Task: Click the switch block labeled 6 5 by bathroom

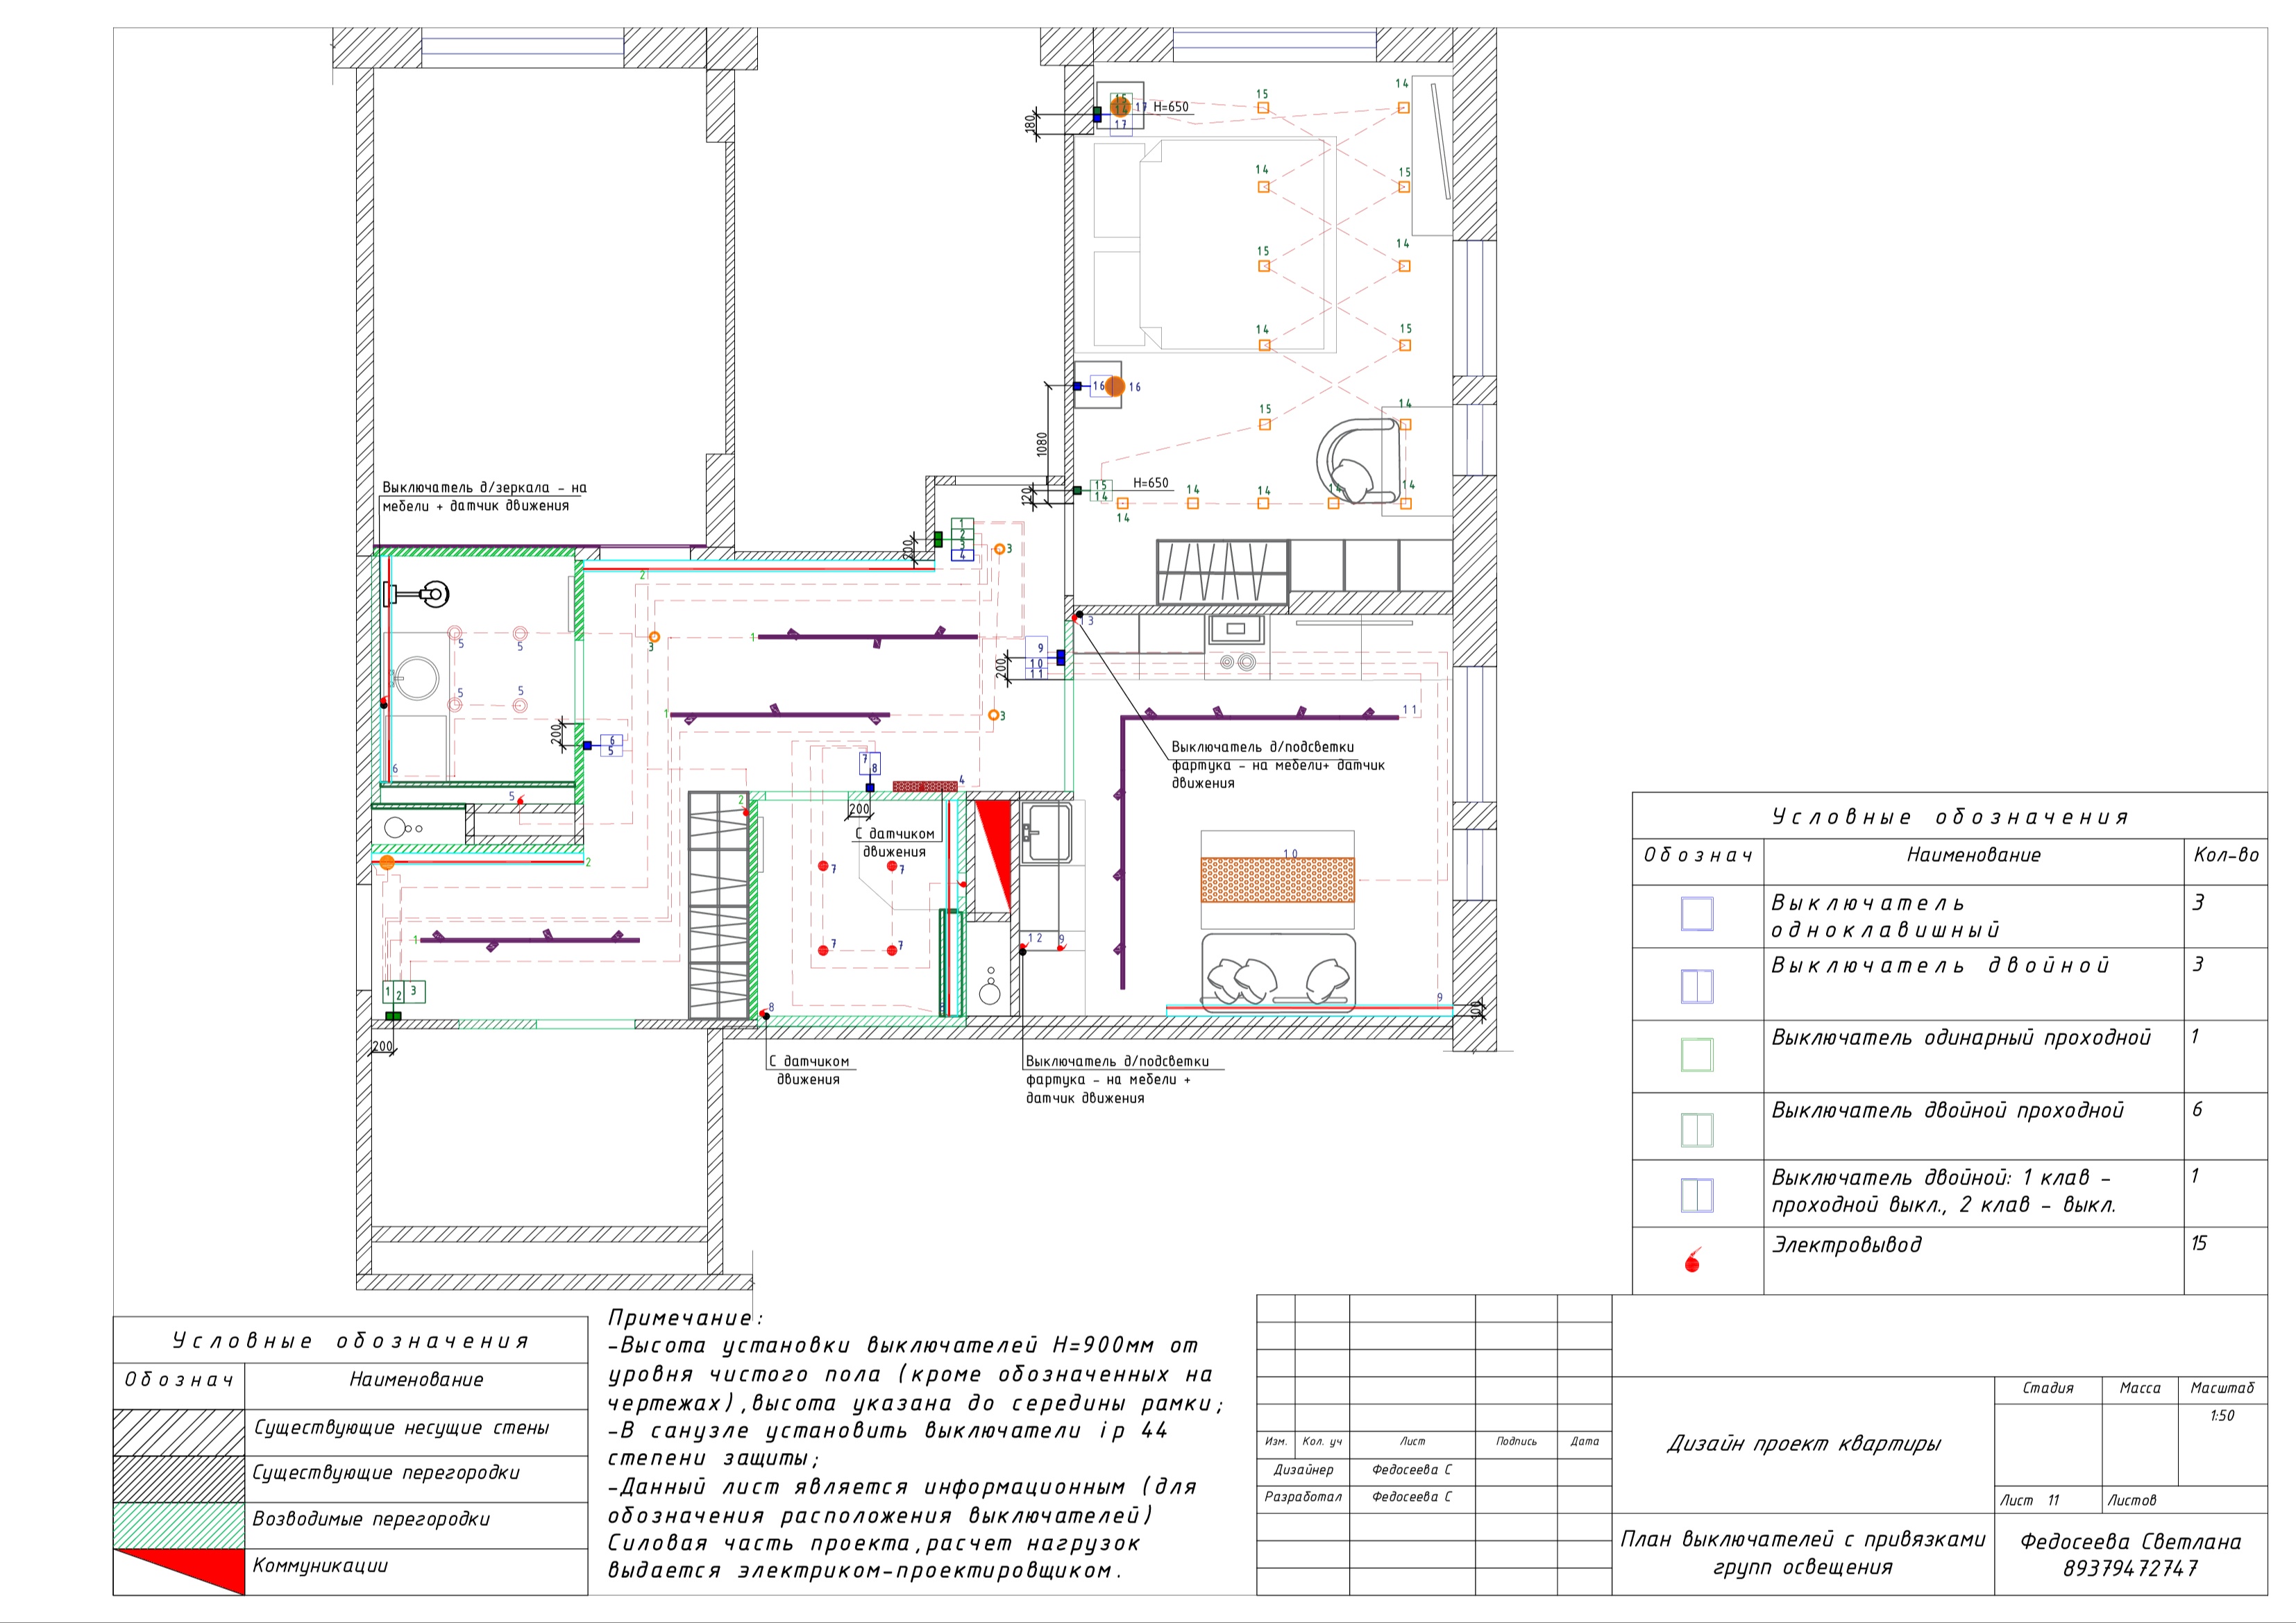Action: 611,745
